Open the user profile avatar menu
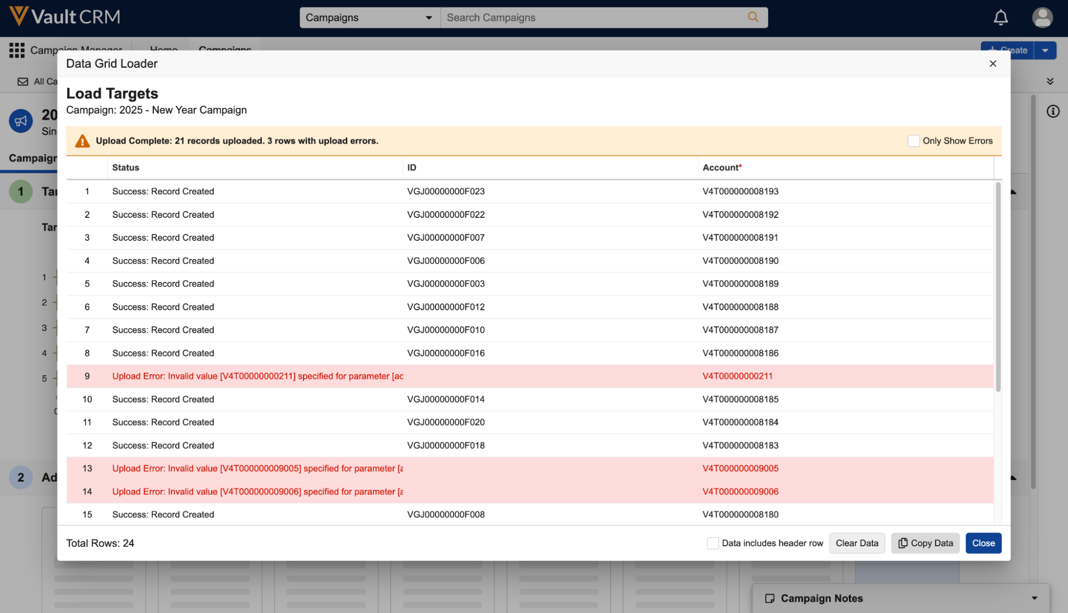The image size is (1068, 613). (1042, 18)
